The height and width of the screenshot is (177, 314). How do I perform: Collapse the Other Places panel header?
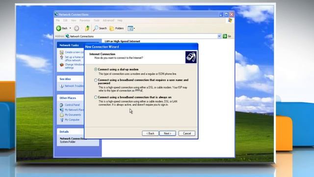[x=71, y=98]
